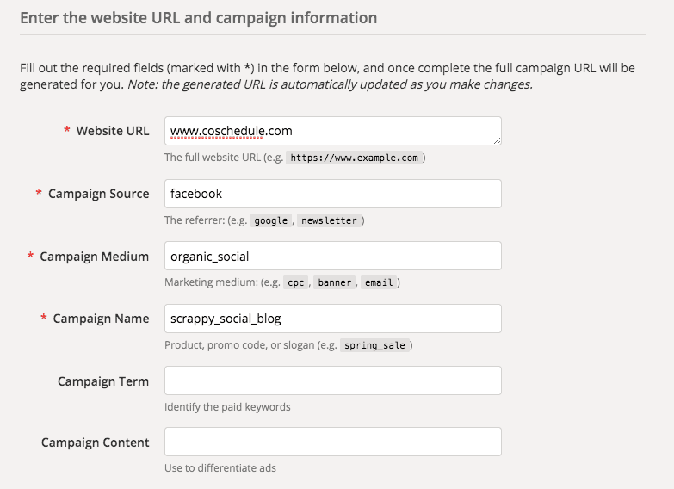Click the Website URL text field
This screenshot has height=489, width=674.
(x=332, y=131)
